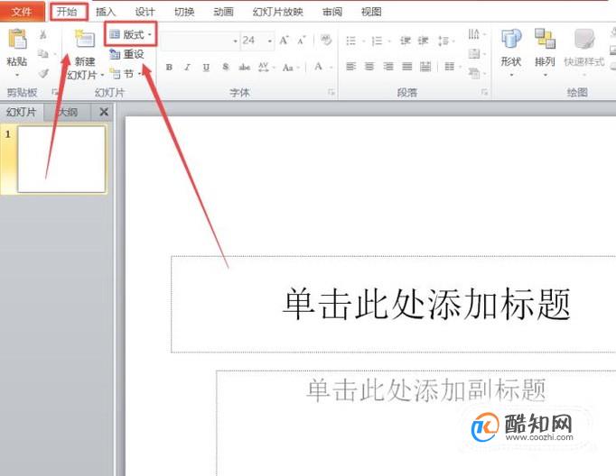Distribute text evenly icon
The height and width of the screenshot is (476, 616).
click(425, 67)
